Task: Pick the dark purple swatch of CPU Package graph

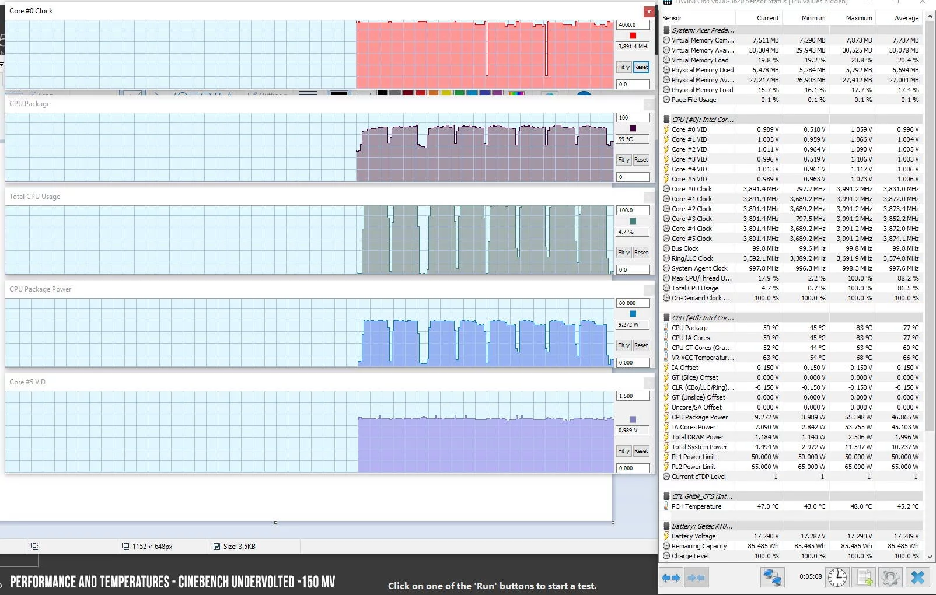Action: pos(633,128)
